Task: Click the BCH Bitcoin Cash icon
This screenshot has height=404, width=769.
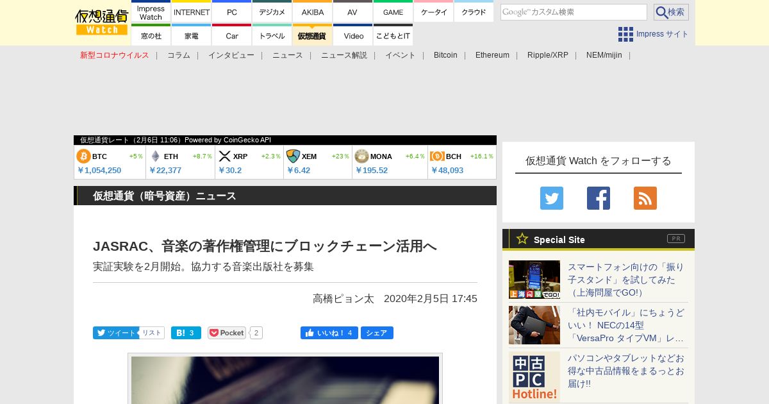Action: click(x=437, y=156)
